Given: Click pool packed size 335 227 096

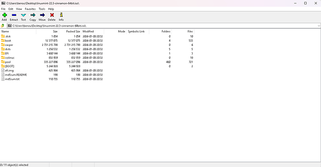Looking at the screenshot, I should 73,62.
